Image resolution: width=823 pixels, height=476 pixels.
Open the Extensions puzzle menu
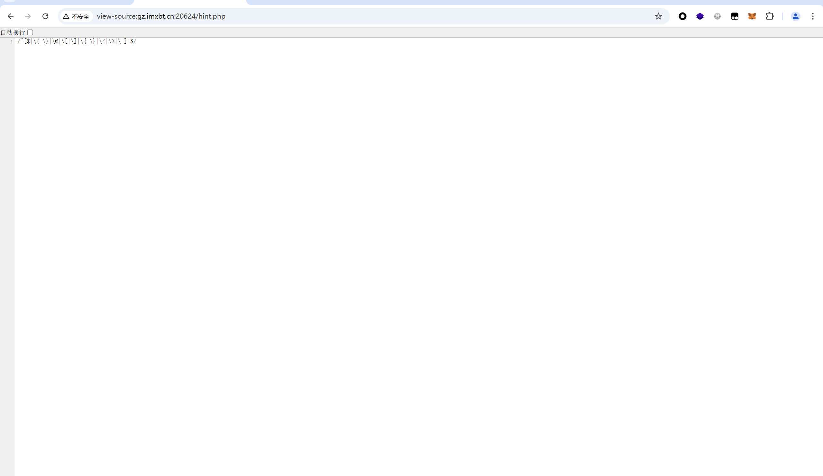pyautogui.click(x=769, y=16)
